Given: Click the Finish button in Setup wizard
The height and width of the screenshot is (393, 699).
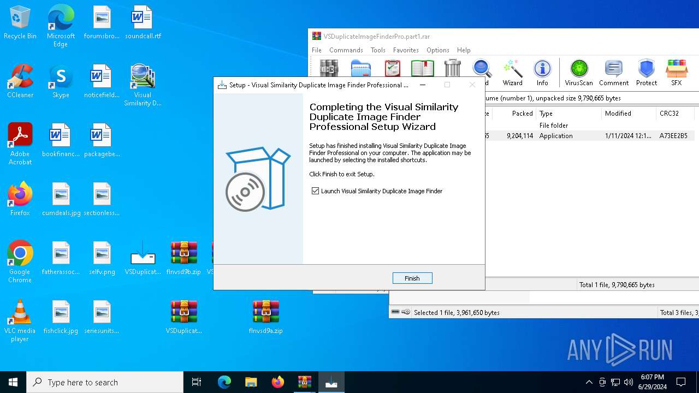Looking at the screenshot, I should tap(412, 278).
